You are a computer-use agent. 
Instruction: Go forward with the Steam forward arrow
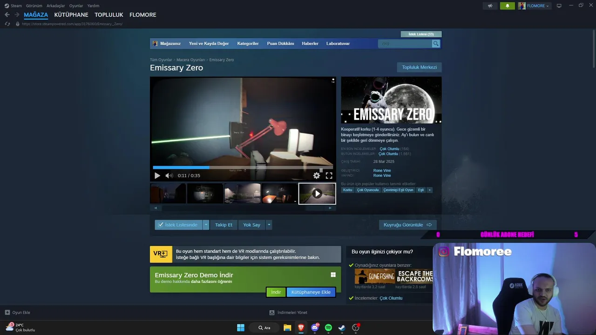click(17, 15)
